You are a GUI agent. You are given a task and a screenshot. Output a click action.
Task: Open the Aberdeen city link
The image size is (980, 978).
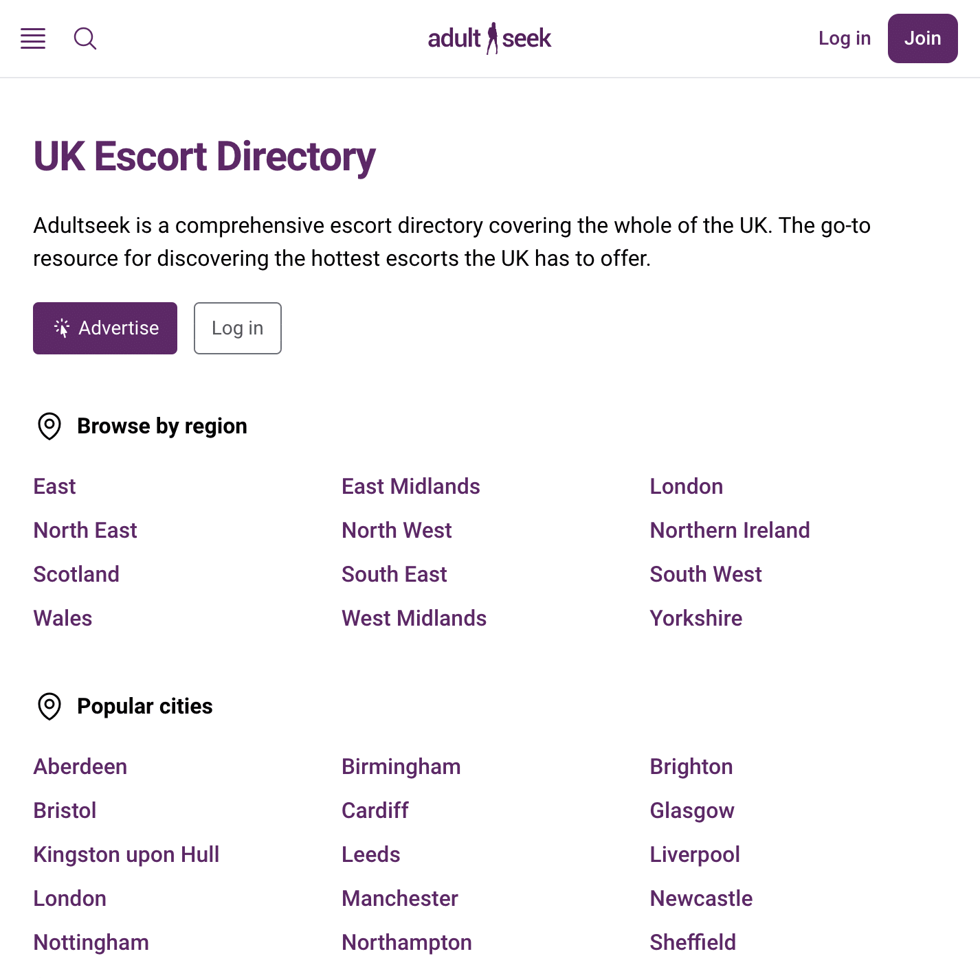coord(80,766)
